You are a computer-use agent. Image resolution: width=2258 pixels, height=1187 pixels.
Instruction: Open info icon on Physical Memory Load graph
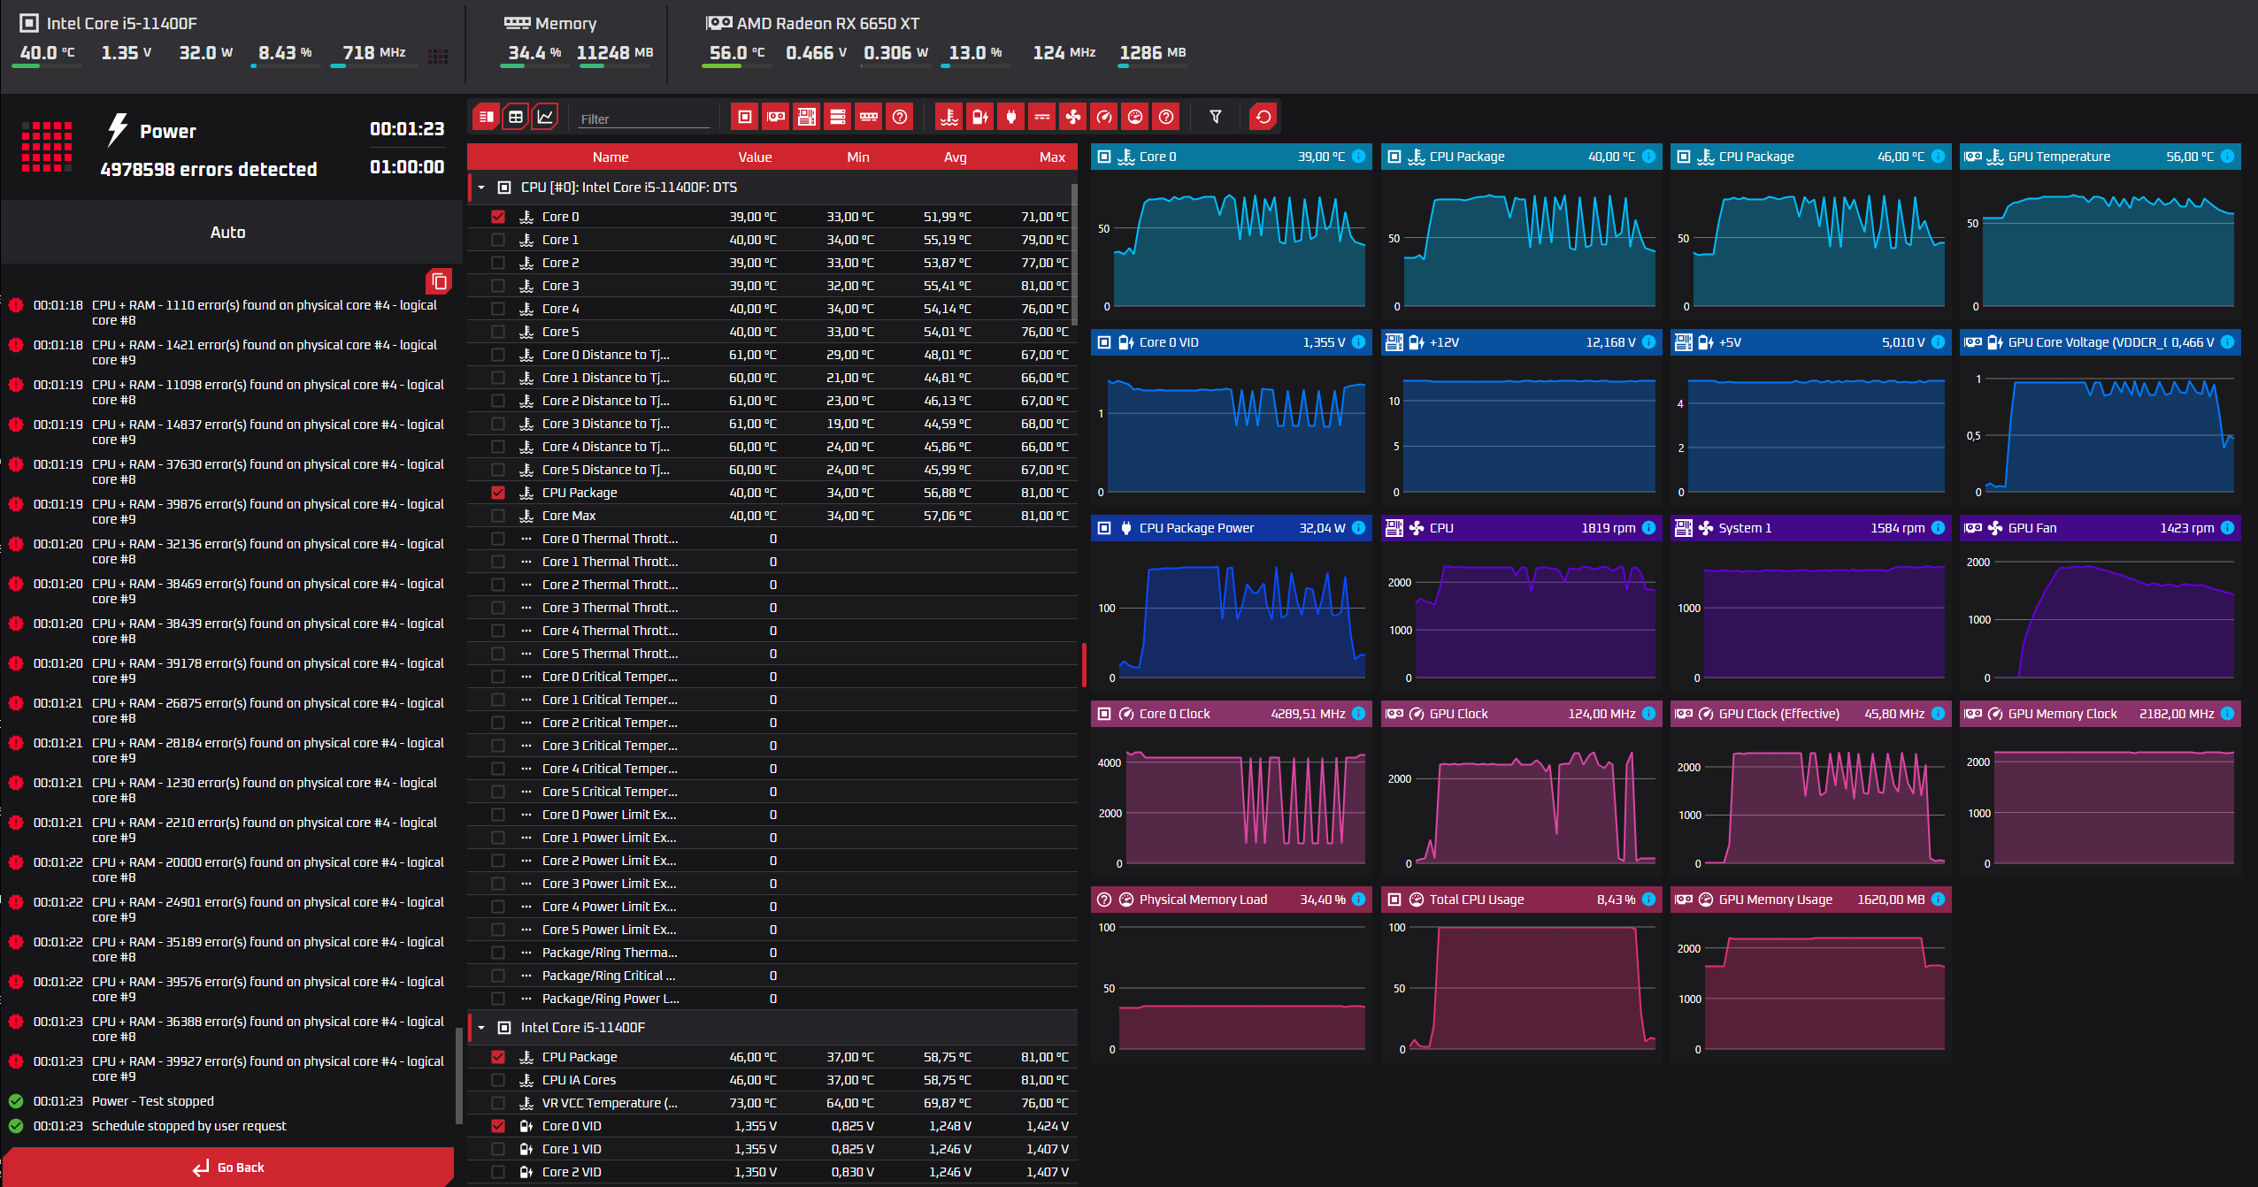click(1358, 900)
